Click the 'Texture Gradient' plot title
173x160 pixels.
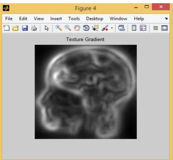coord(85,39)
